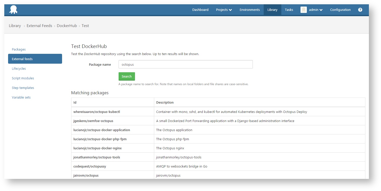
Task: Open the Packages sidebar section
Action: click(x=19, y=49)
